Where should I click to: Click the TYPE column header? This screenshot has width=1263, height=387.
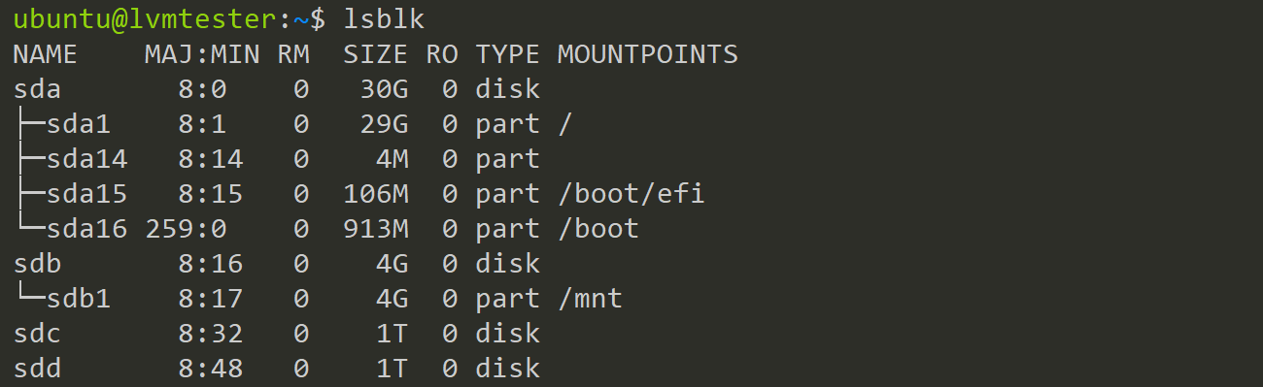[x=507, y=54]
